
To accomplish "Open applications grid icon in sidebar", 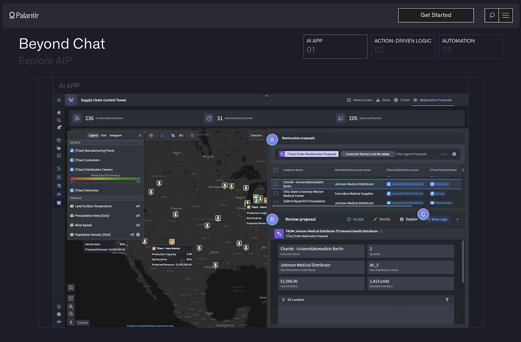I will pyautogui.click(x=59, y=155).
